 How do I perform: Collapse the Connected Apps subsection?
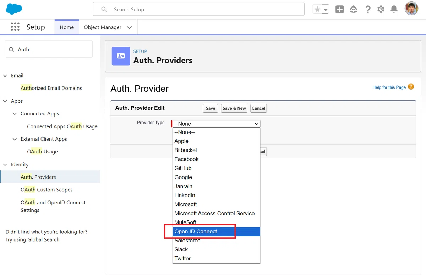point(15,114)
